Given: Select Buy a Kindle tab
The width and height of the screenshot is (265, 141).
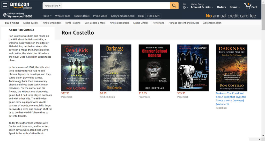Looking at the screenshot, I should (12, 23).
